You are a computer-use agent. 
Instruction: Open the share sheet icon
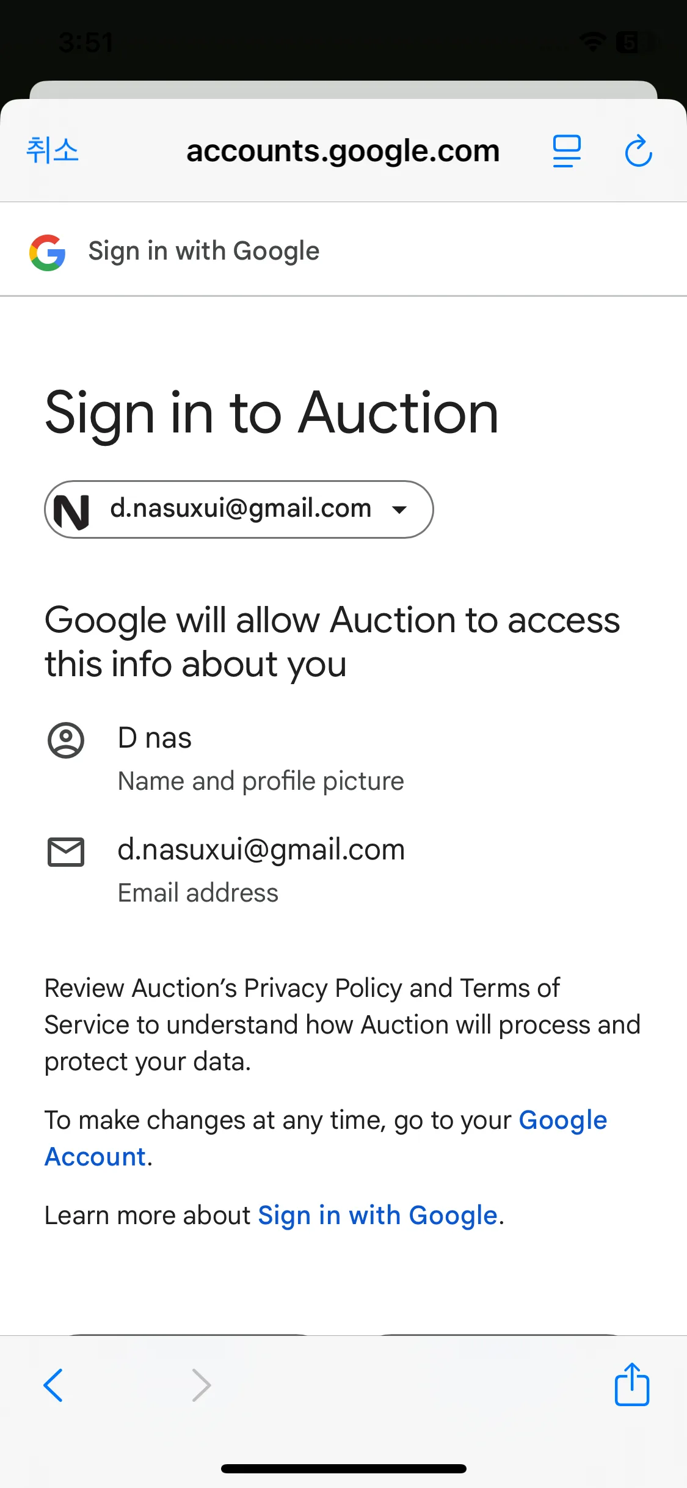pos(631,1385)
